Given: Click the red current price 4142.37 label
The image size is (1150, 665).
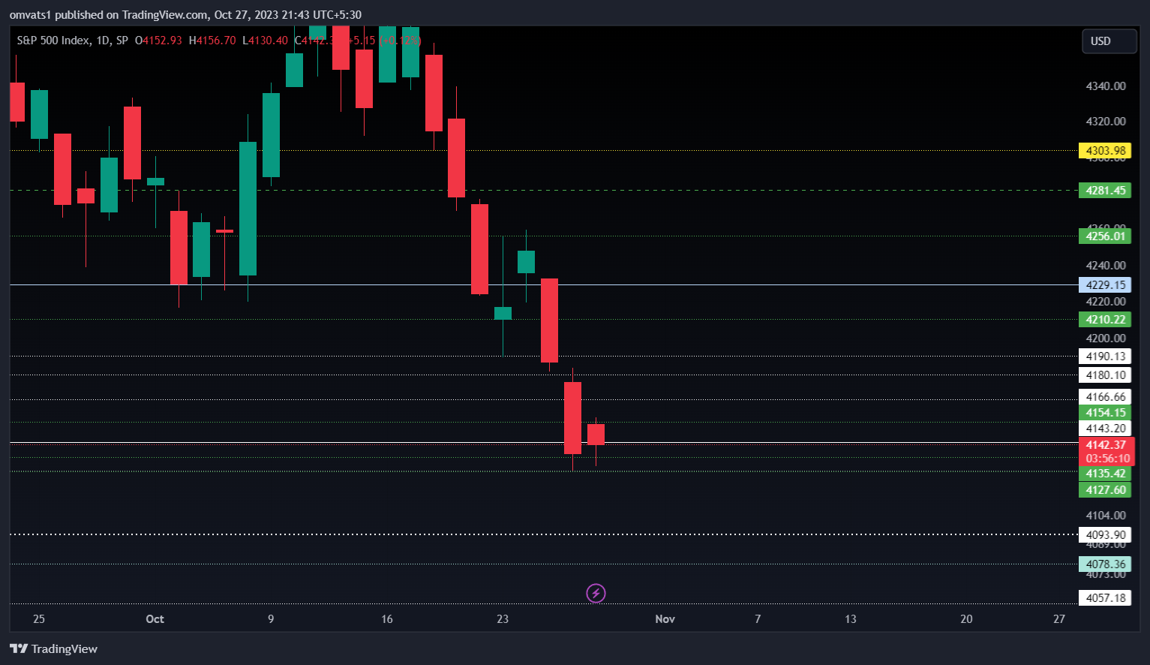Looking at the screenshot, I should click(x=1106, y=445).
